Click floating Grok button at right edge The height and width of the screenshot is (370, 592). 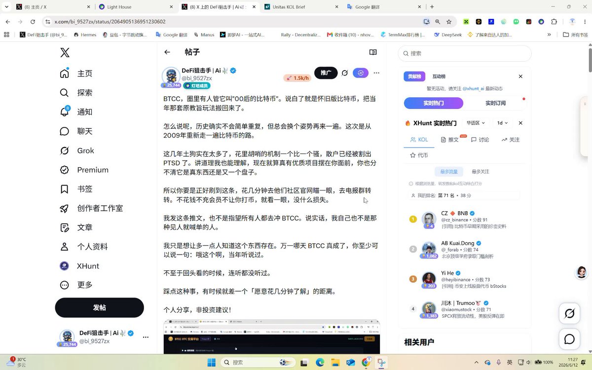pos(569,314)
